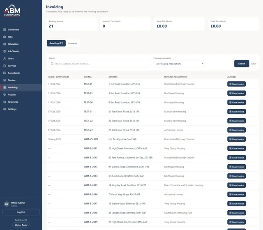Raise invoice for job TEST-03
263x230 pixels.
pyautogui.click(x=237, y=93)
